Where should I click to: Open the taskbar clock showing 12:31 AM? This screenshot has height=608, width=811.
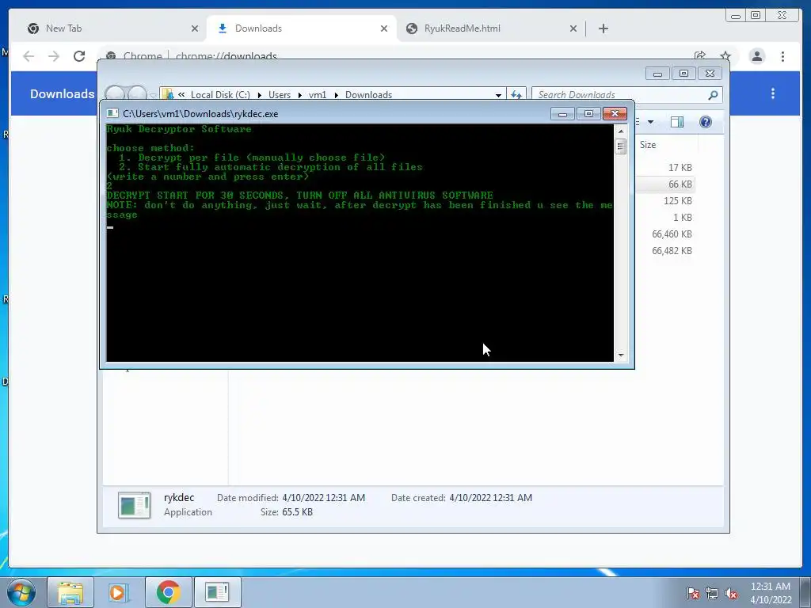tap(771, 593)
